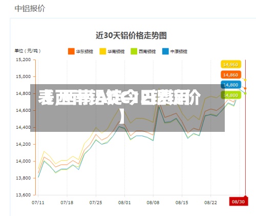Select the yellow 14,960 value tooltip
Screen dimensions: 256x216
pyautogui.click(x=231, y=64)
